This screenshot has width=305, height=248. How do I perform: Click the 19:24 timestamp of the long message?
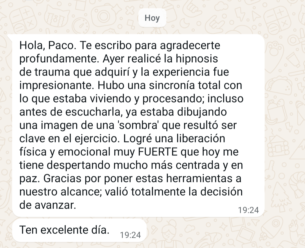click(249, 210)
